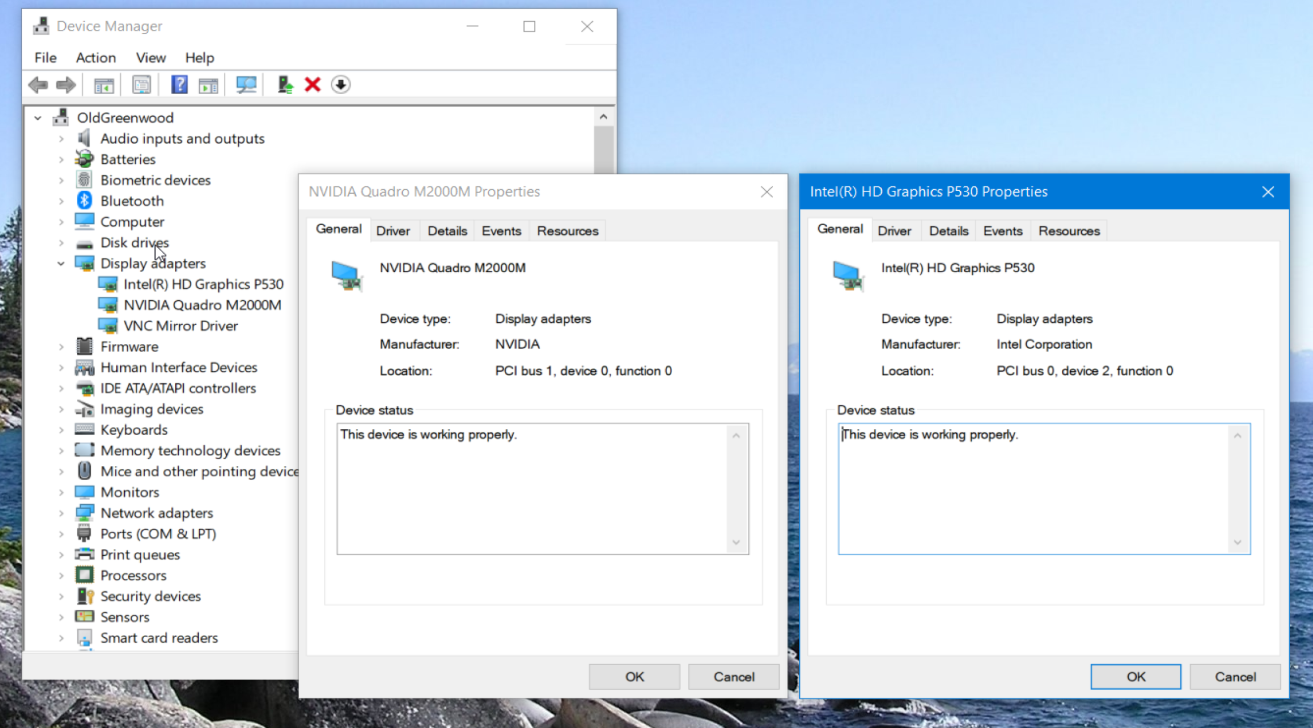This screenshot has height=728, width=1313.
Task: Expand the Smart card readers category
Action: (61, 638)
